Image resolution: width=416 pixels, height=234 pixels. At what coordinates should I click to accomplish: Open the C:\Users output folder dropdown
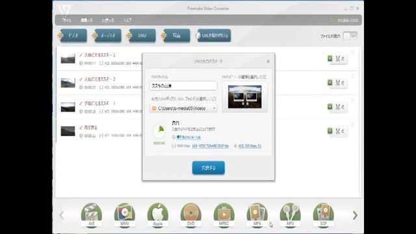coord(183,109)
